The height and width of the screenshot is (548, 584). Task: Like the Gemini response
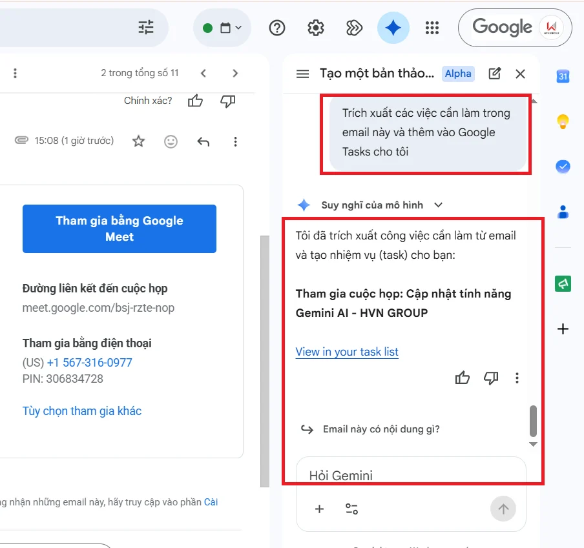pyautogui.click(x=462, y=378)
